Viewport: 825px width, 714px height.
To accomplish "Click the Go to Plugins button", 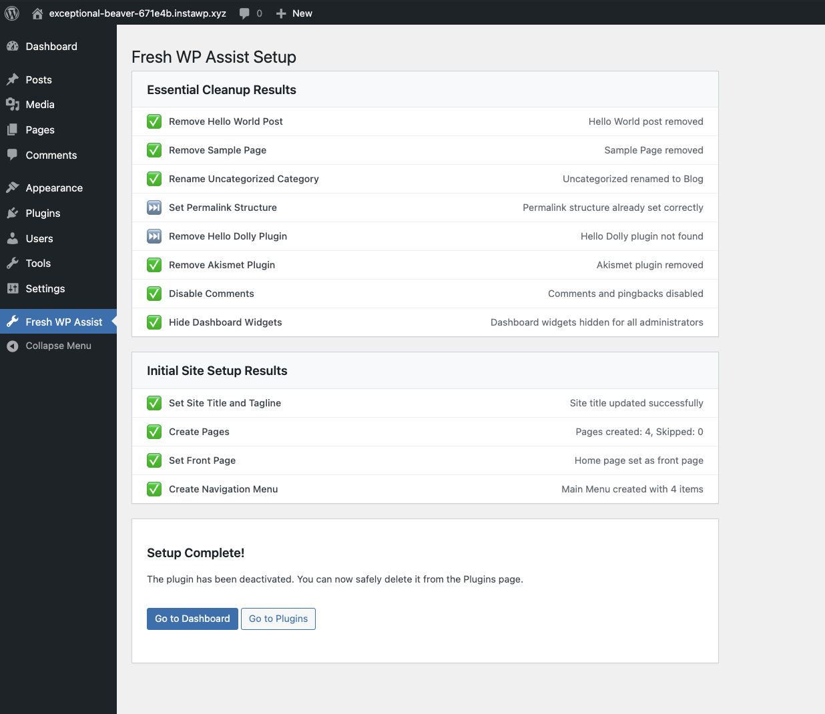I will pos(278,619).
